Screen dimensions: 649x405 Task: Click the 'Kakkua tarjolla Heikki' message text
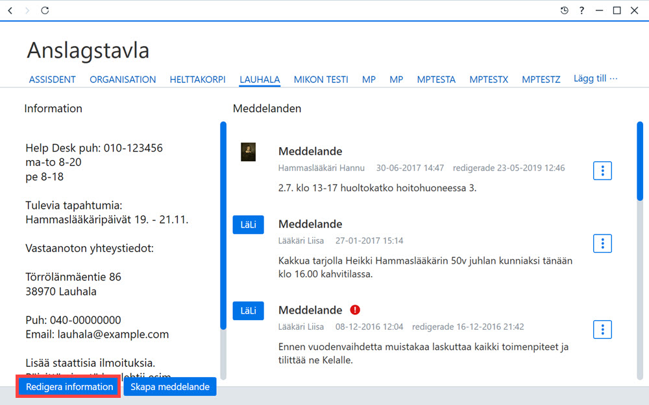425,268
